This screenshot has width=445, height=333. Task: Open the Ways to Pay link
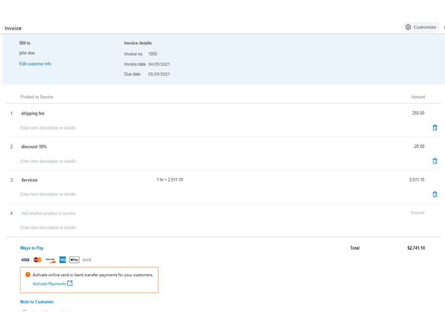point(32,248)
